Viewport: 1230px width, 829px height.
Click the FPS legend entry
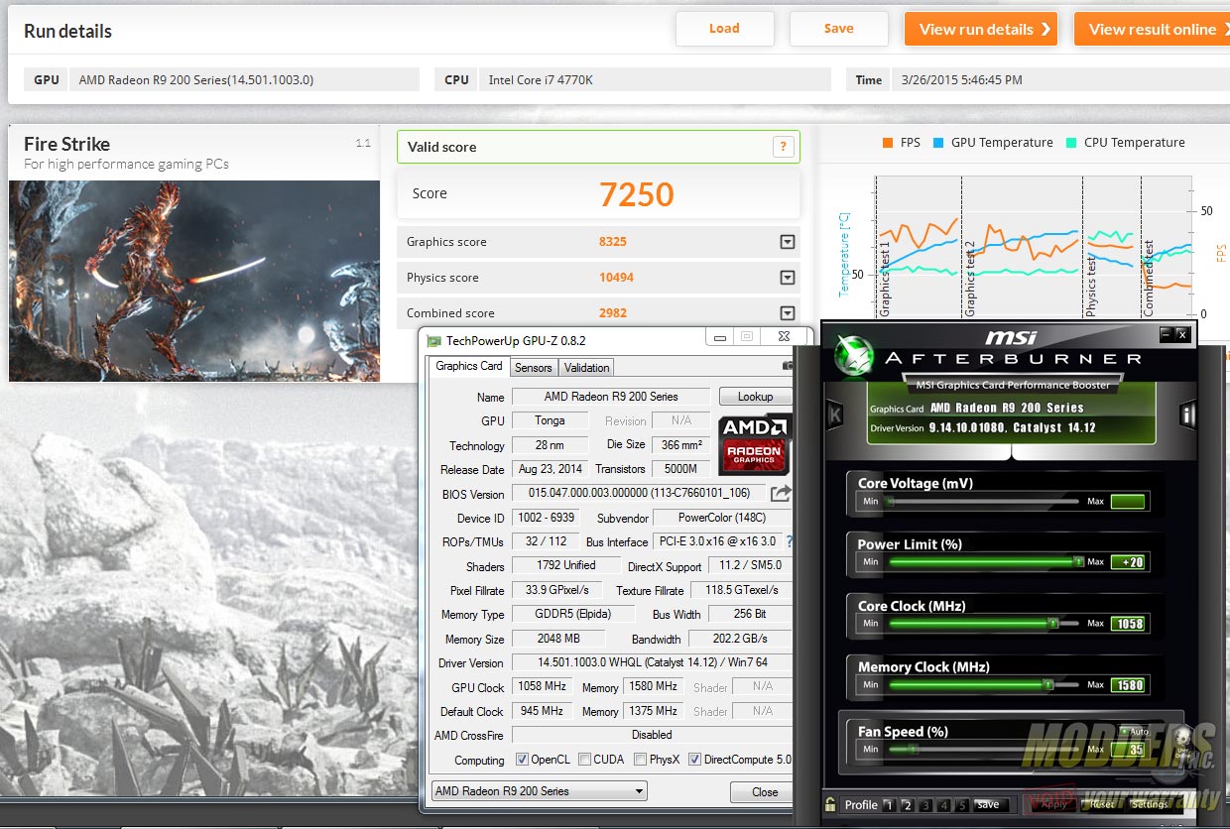point(901,143)
